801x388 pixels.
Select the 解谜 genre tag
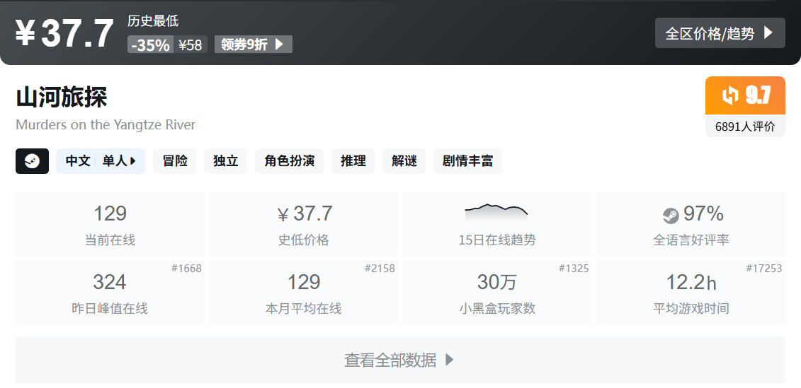click(x=404, y=161)
